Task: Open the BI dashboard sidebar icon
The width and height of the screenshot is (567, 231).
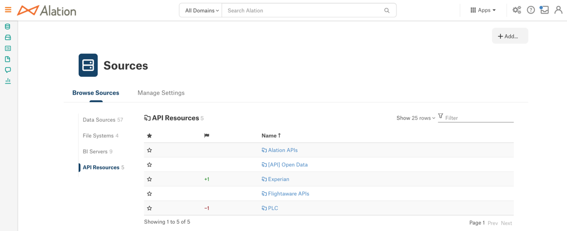Action: 7,48
